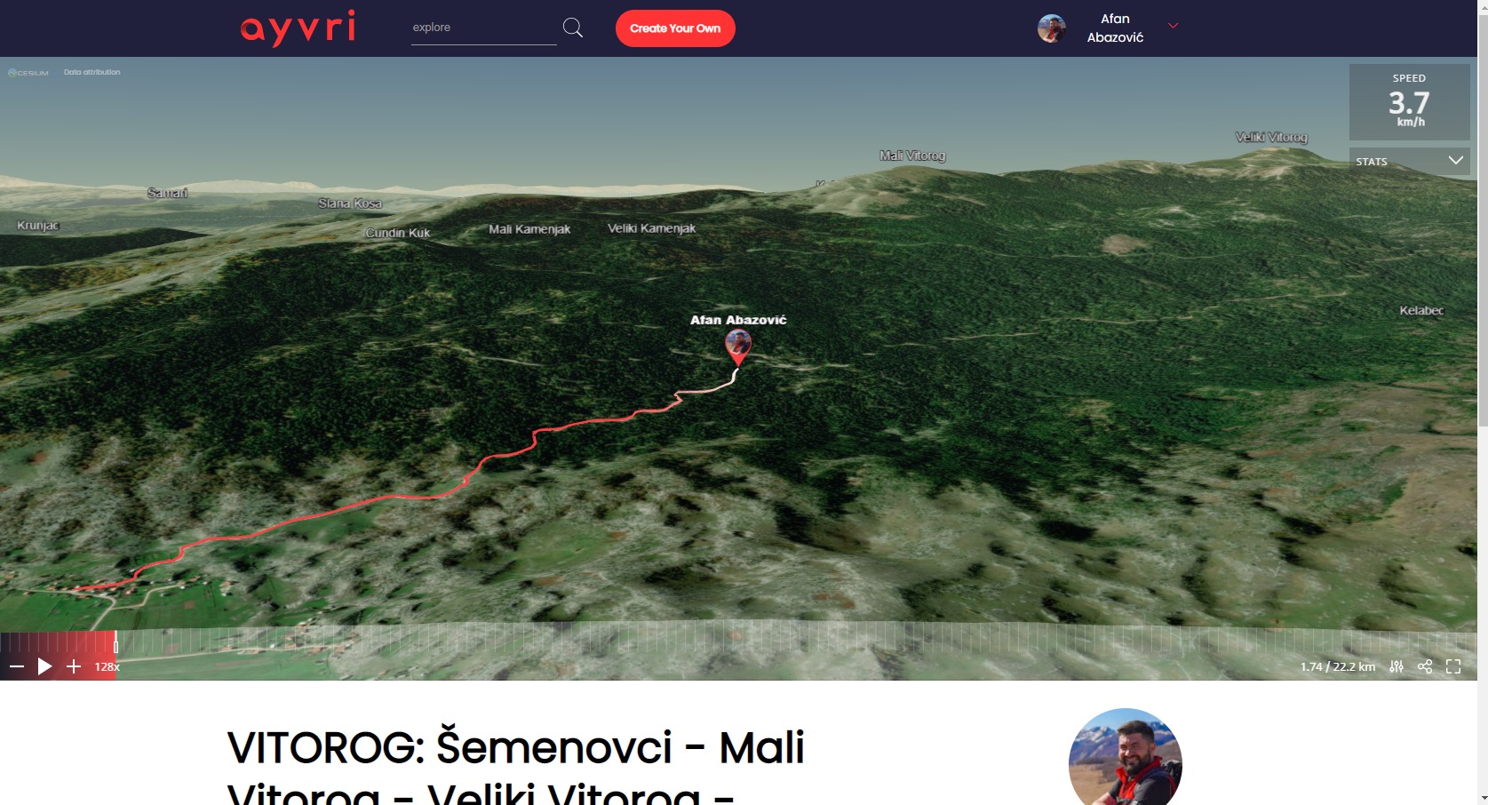Click the share icon

click(1425, 666)
